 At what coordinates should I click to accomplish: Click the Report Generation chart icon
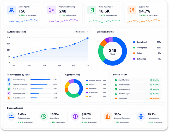[x=9, y=98]
